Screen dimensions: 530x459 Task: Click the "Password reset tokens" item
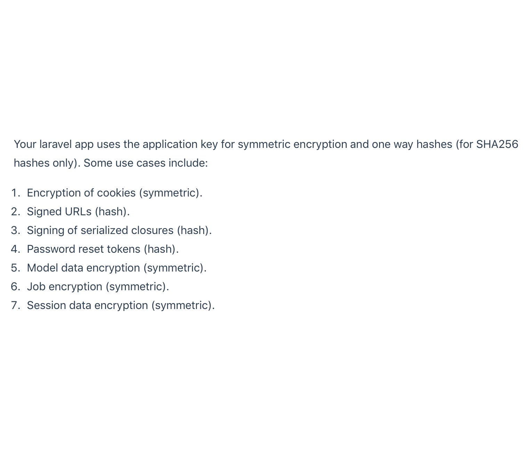pyautogui.click(x=102, y=249)
